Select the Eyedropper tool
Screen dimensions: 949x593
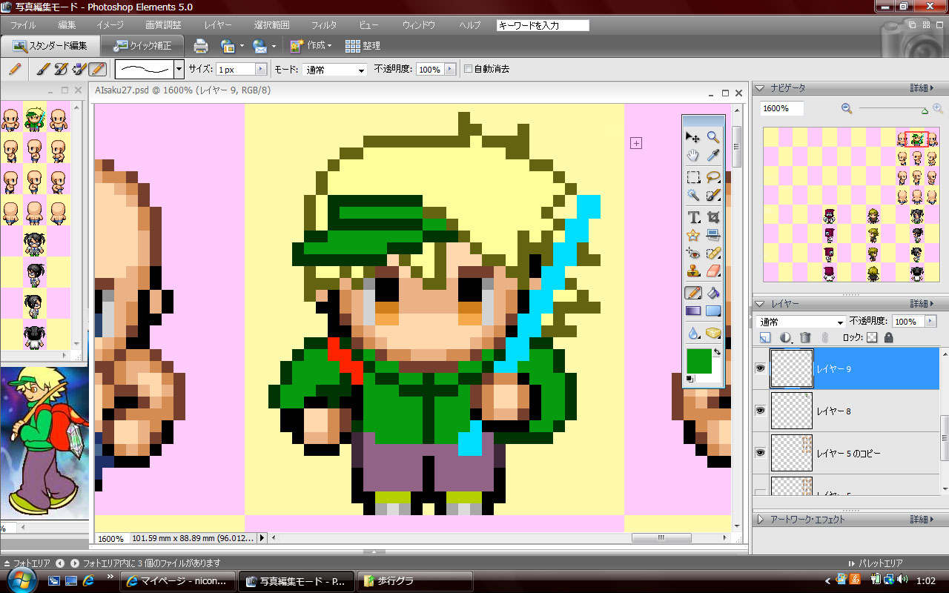coord(713,156)
